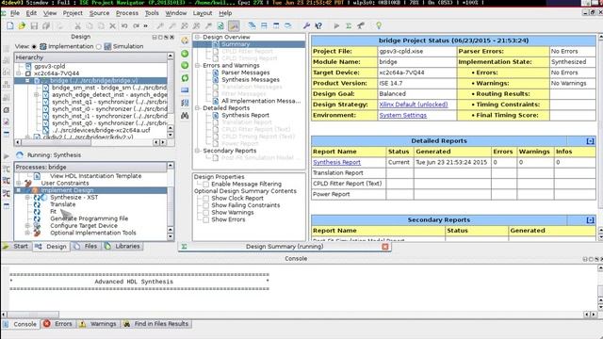
Task: Click the run arrow beside Running: Synthesis
Action: [7, 155]
